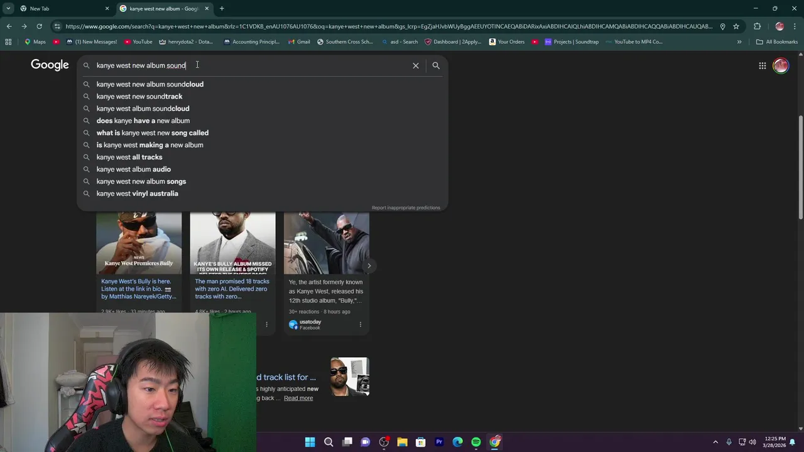Open taskbar volume control

pos(752,442)
